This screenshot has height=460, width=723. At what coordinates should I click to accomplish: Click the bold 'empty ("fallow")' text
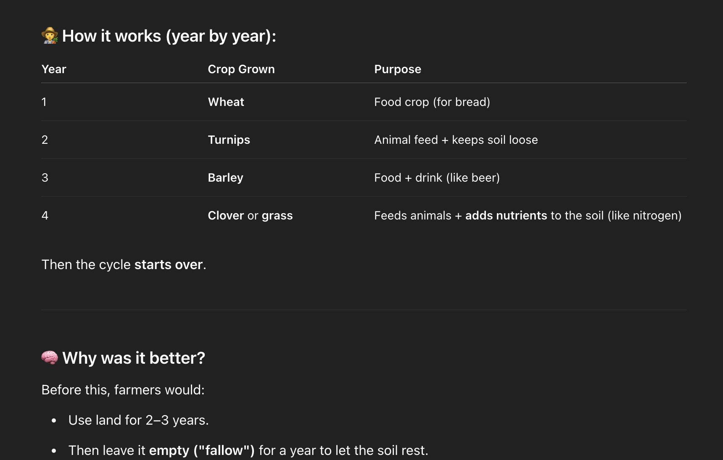(202, 450)
